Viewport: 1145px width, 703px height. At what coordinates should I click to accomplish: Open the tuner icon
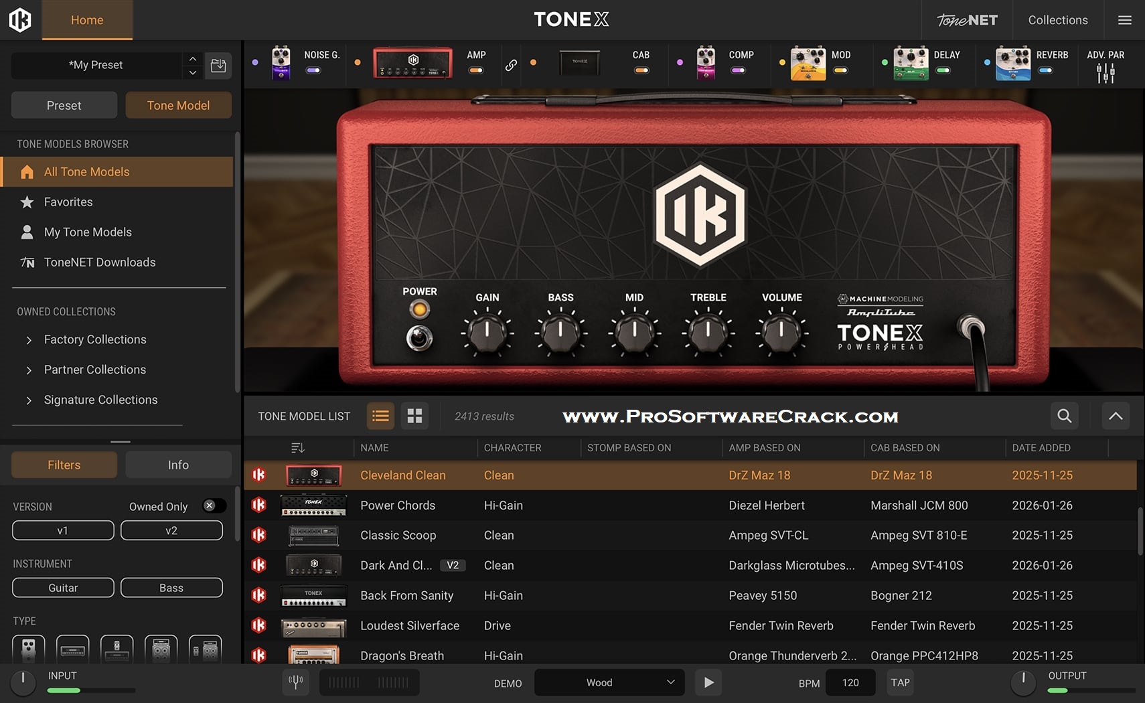(295, 682)
